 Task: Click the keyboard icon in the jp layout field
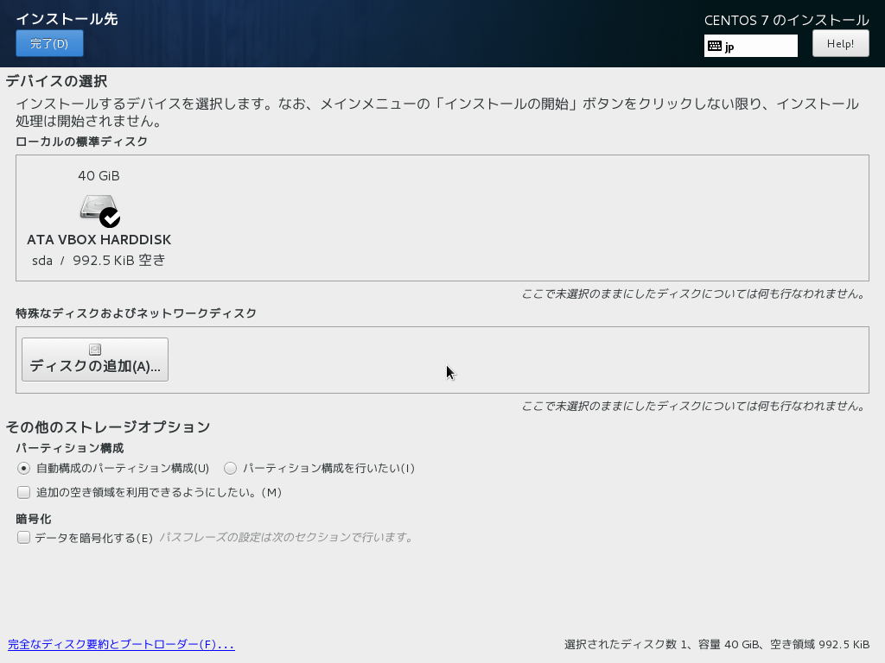(716, 44)
